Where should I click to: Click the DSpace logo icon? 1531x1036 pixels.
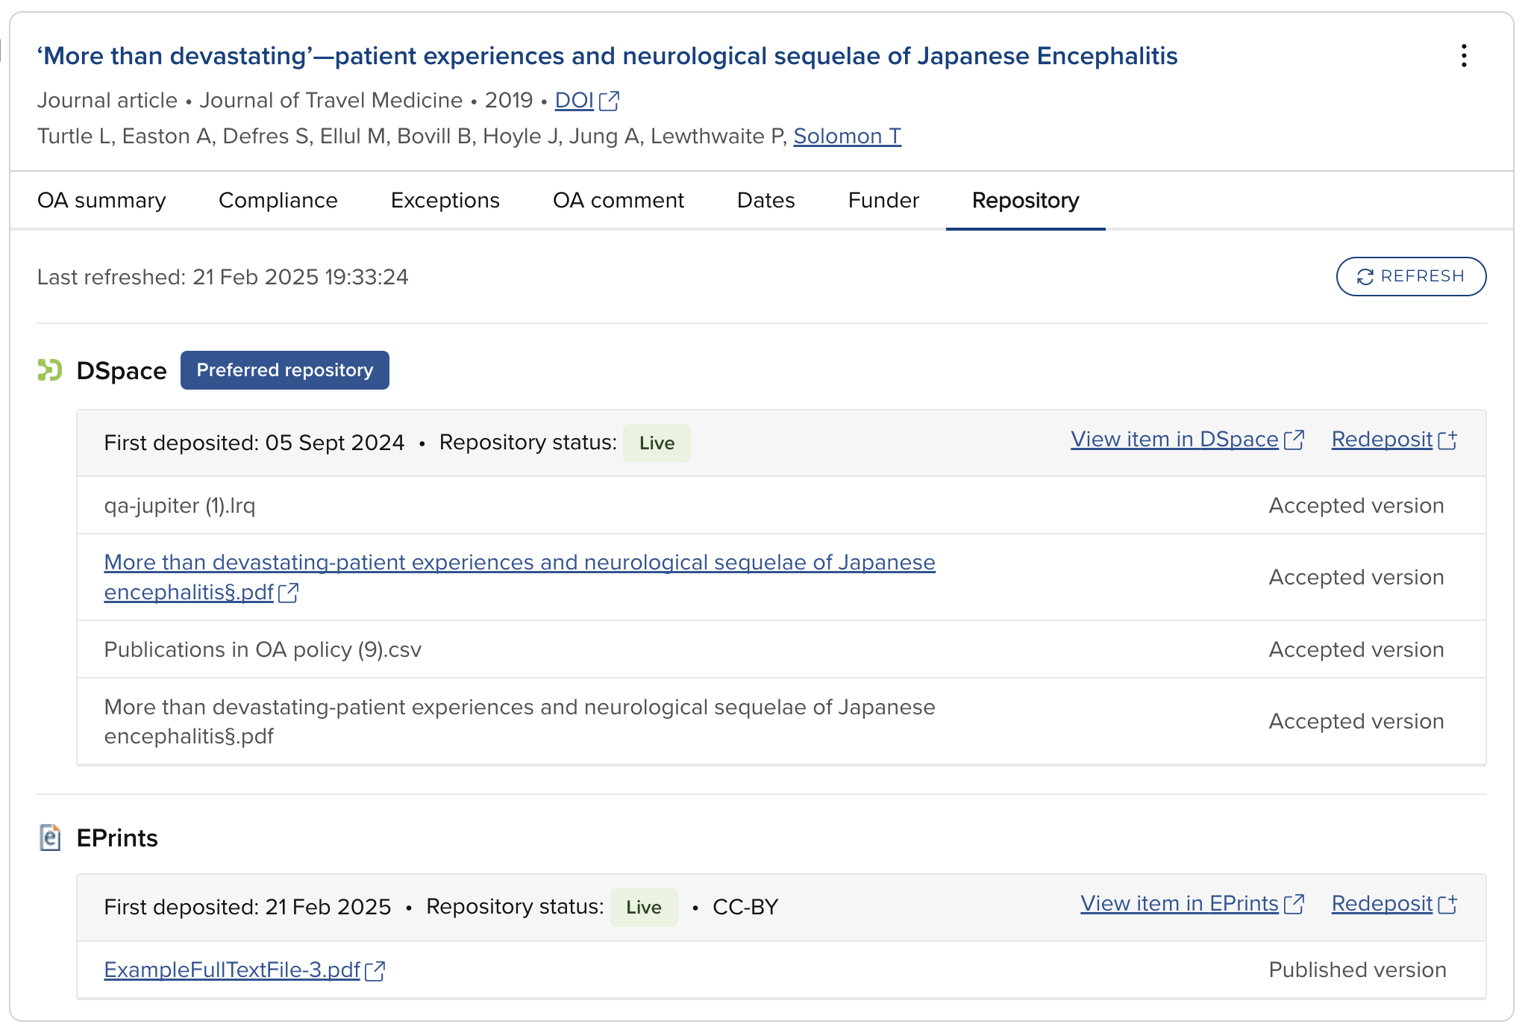50,370
